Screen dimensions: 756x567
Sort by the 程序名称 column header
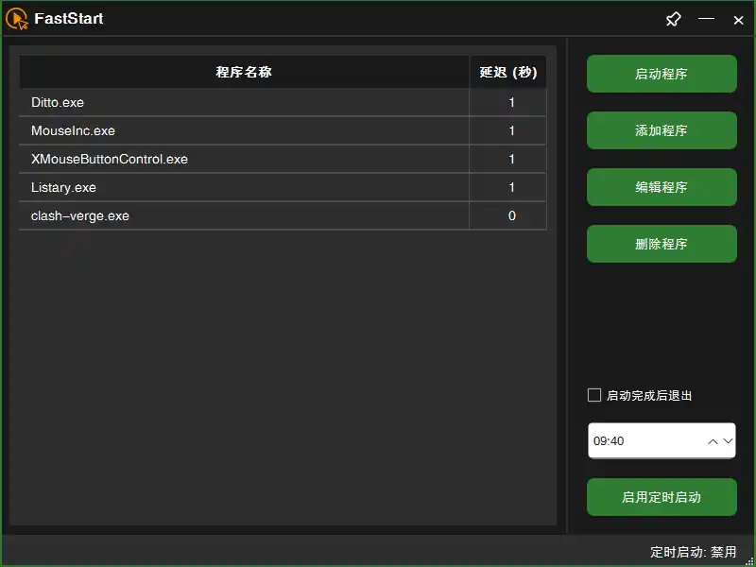[244, 73]
